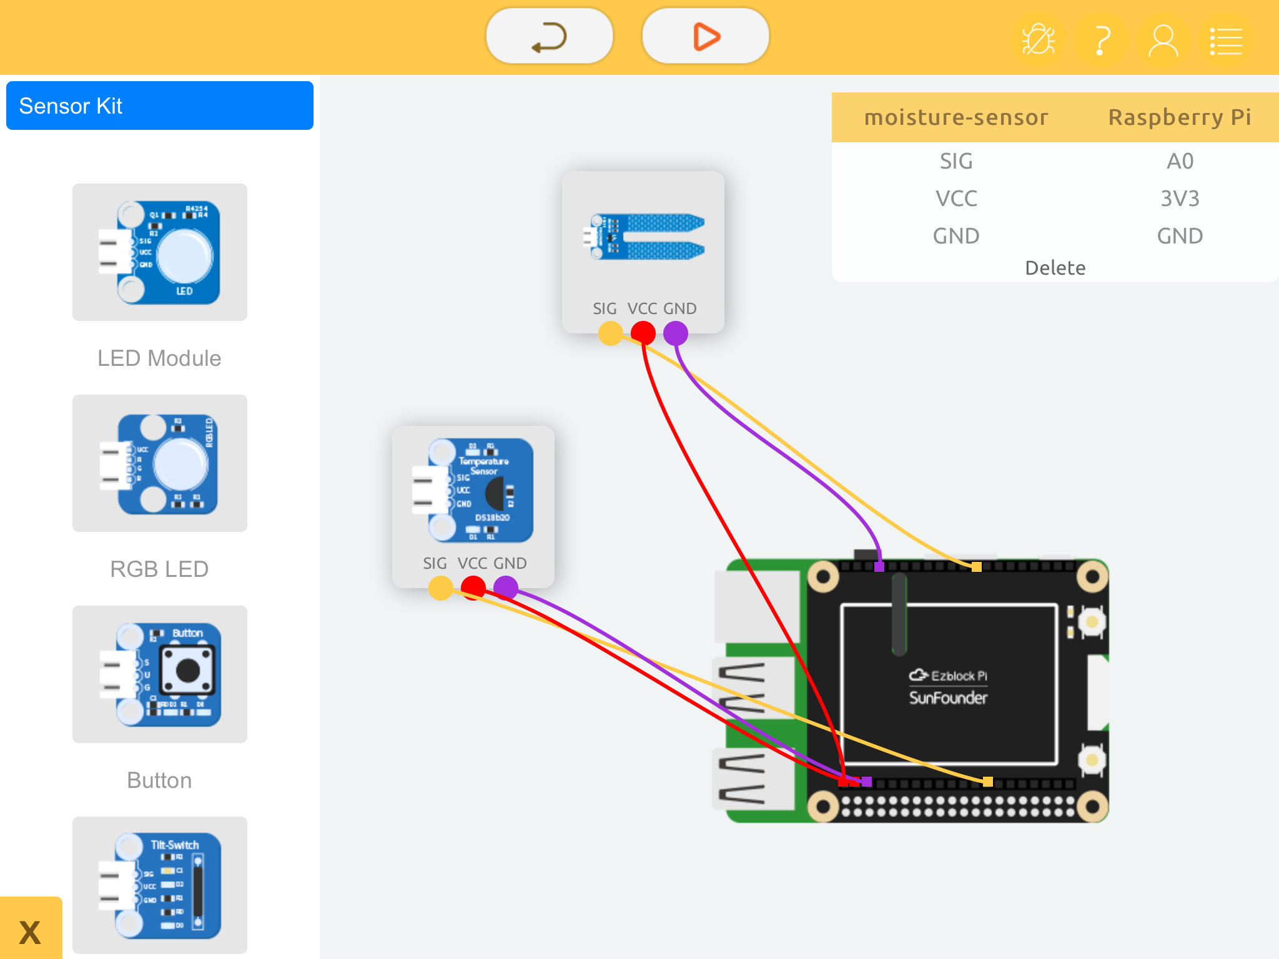1279x959 pixels.
Task: Open the question mark help icon
Action: coord(1102,41)
